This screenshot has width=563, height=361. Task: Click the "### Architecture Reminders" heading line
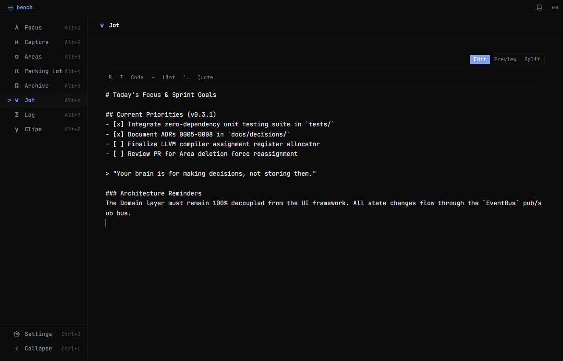154,193
